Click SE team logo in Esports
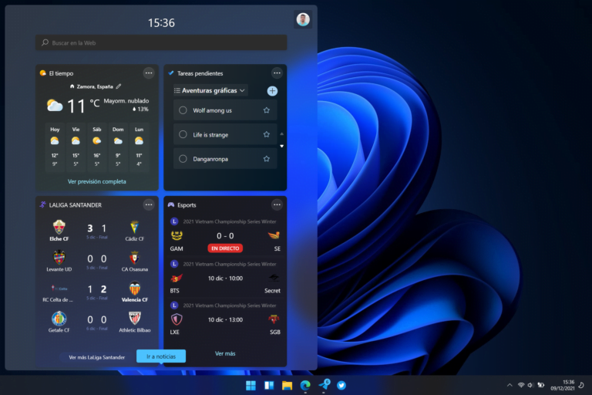 [274, 235]
